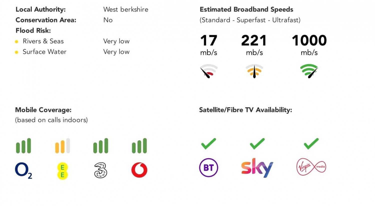The width and height of the screenshot is (375, 206).
Task: Click the green checkmark above Virgin Media
Action: point(311,144)
